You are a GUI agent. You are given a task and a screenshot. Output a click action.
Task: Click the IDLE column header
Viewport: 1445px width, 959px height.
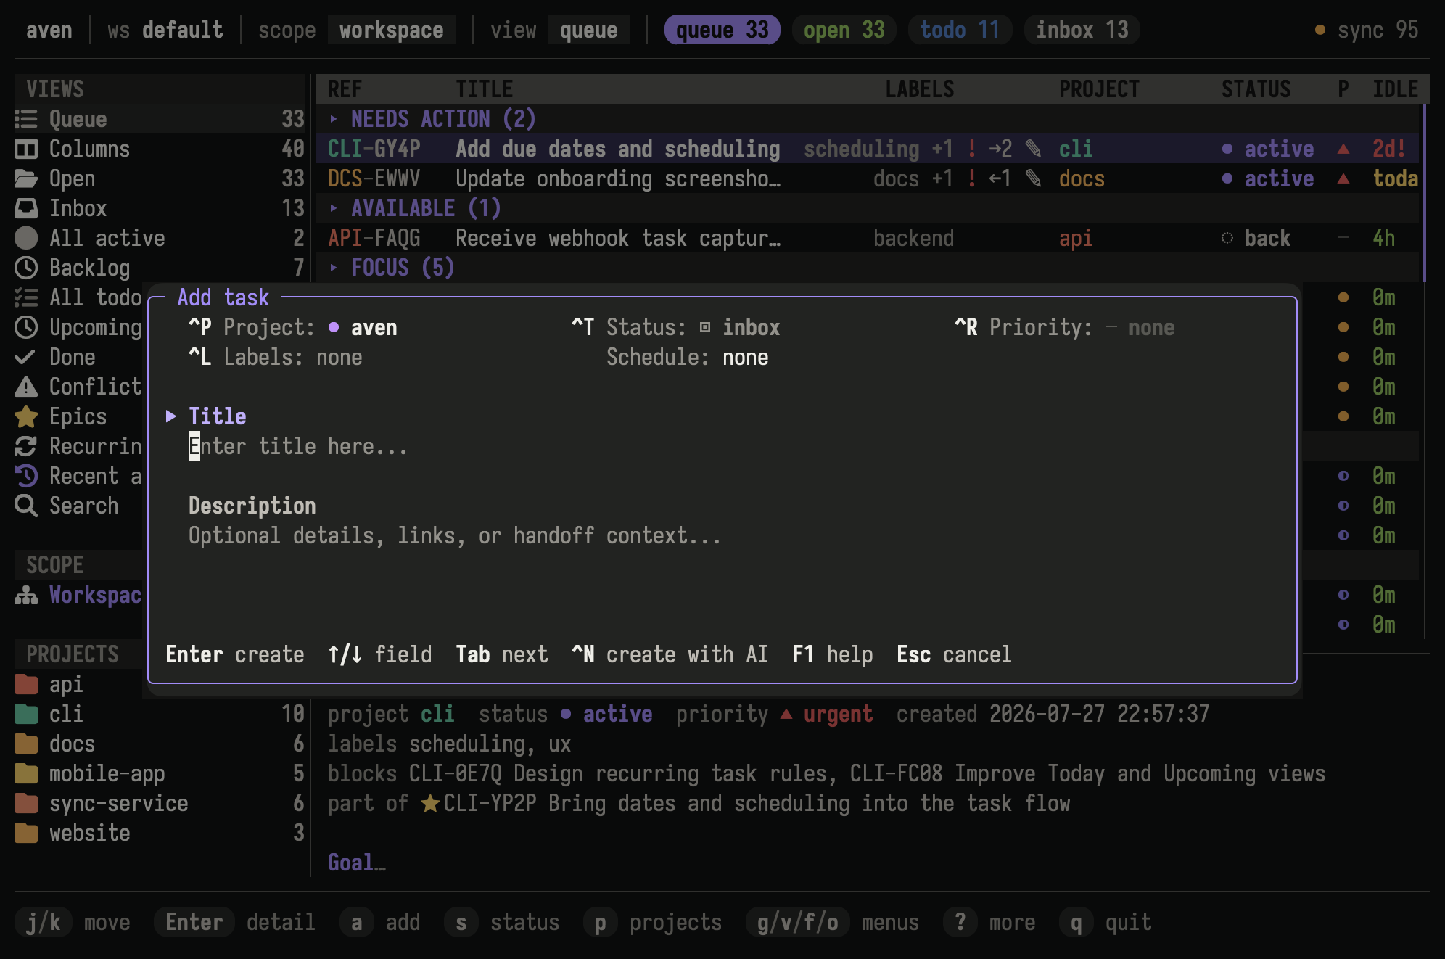coord(1396,89)
